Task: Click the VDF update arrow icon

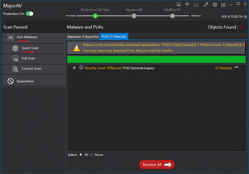Action: [x=245, y=17]
